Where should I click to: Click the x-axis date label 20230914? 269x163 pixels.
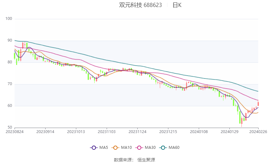point(45,132)
